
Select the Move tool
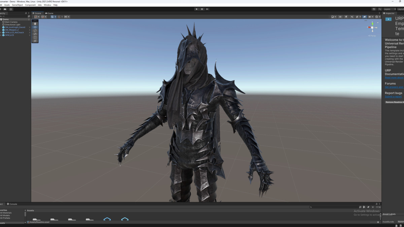[35, 27]
